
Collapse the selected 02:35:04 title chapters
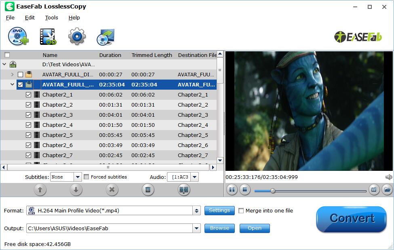coord(12,84)
